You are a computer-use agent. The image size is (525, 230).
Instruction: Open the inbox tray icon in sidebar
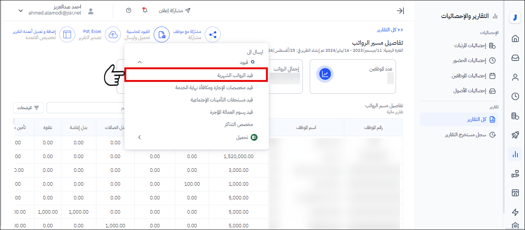pos(515,58)
